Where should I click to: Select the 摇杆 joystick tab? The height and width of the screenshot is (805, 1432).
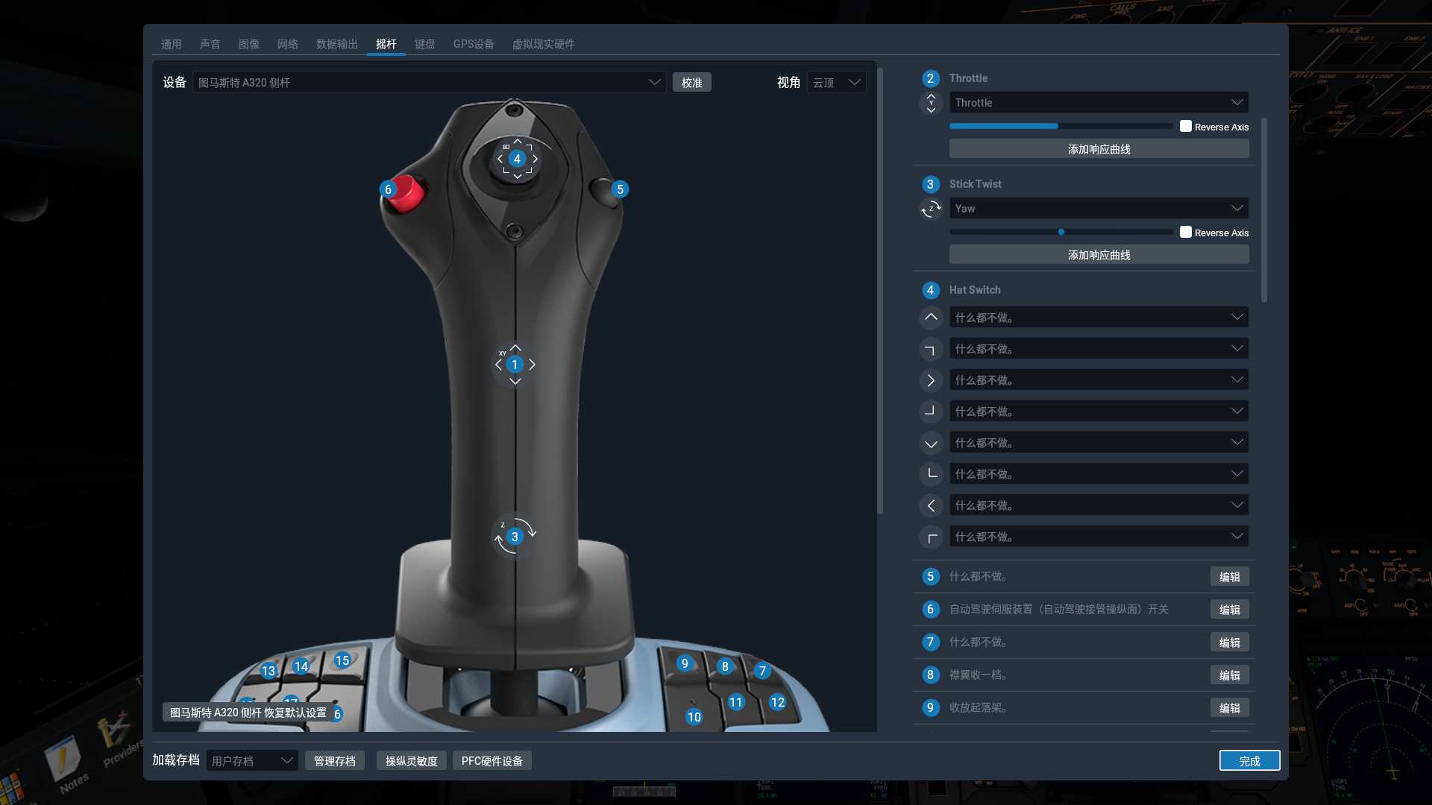point(386,43)
